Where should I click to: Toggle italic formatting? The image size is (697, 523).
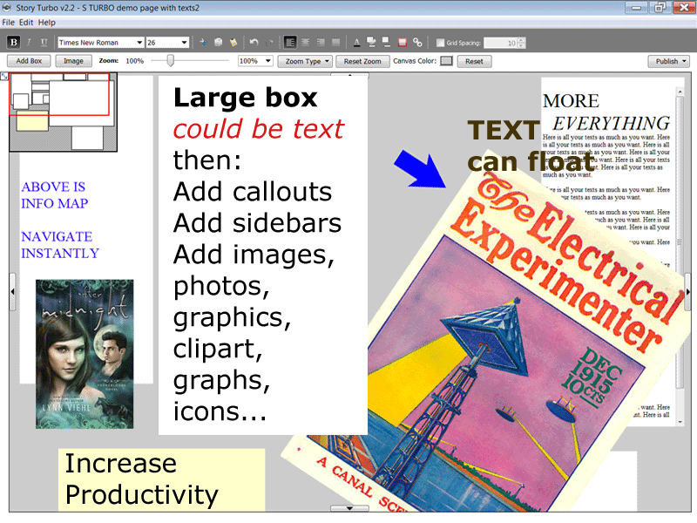coord(29,42)
